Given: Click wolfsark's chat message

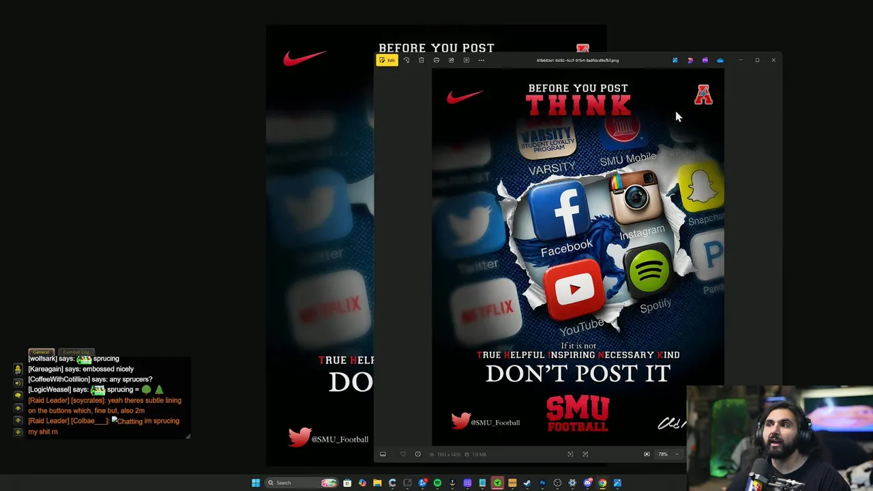Looking at the screenshot, I should point(74,359).
